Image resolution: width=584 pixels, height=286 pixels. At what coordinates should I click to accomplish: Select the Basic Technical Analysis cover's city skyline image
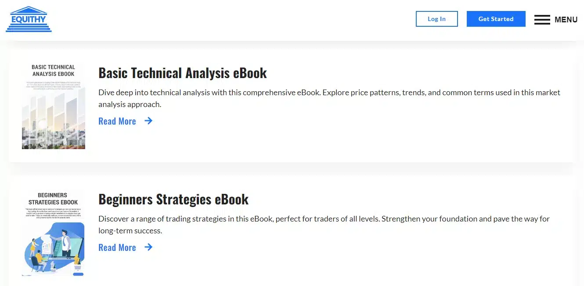[x=54, y=120]
